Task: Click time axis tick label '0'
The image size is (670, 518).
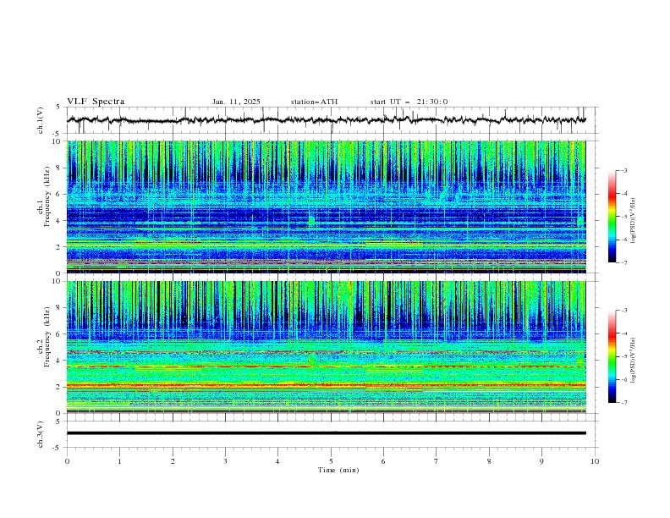Action: tap(67, 461)
